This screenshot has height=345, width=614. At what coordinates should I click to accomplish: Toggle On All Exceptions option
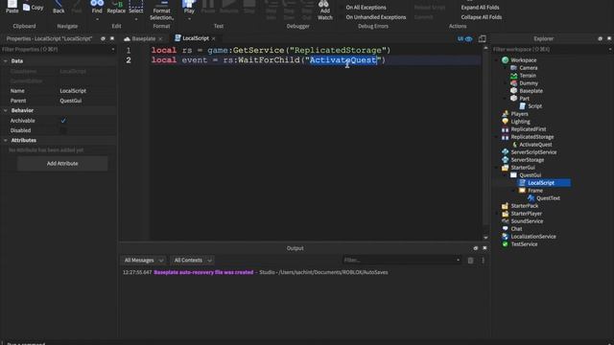(366, 8)
